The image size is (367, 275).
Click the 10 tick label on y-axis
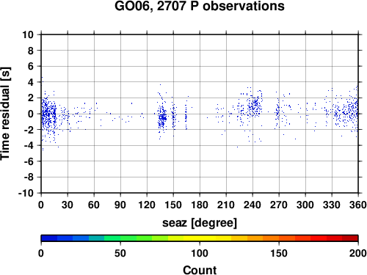pos(28,34)
